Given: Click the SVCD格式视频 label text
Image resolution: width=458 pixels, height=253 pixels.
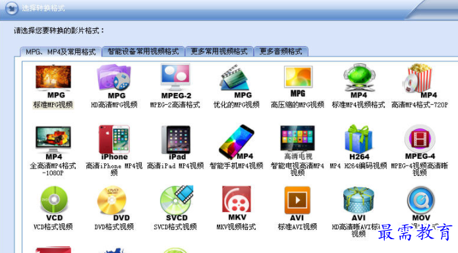Looking at the screenshot, I should pyautogui.click(x=175, y=227).
